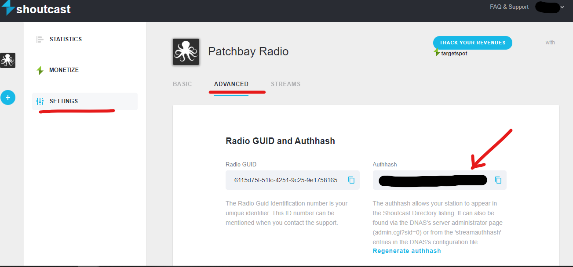Open the Settings section

pos(84,101)
